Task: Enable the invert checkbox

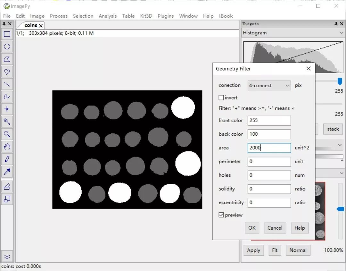Action: [221, 98]
